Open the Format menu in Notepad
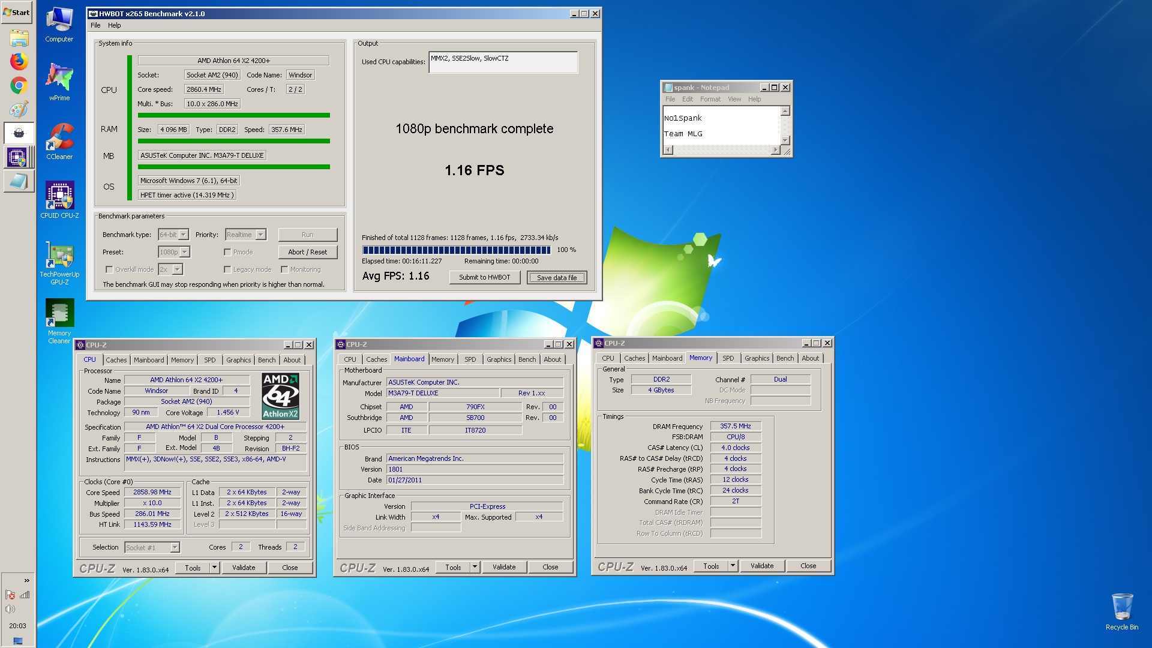Screen dimensions: 1152x648 [x=710, y=99]
